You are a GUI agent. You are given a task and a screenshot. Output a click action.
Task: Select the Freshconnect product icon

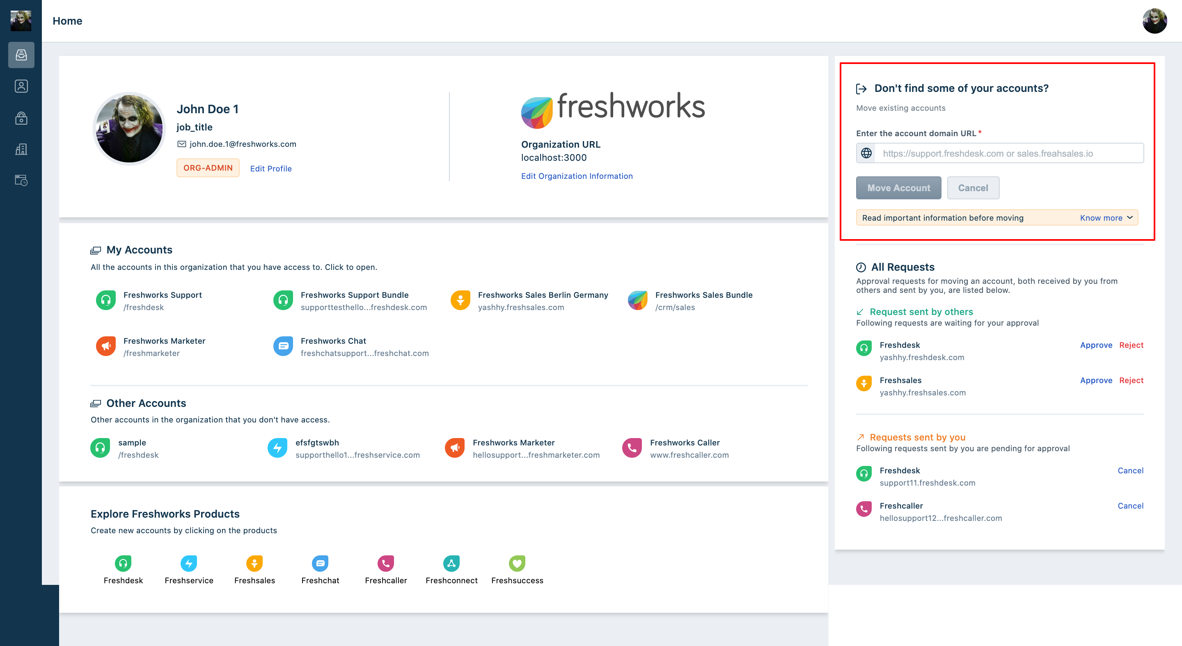click(451, 563)
